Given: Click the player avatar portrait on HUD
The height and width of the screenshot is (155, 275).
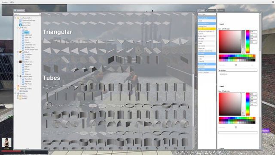Looking at the screenshot, I should click(7, 143).
